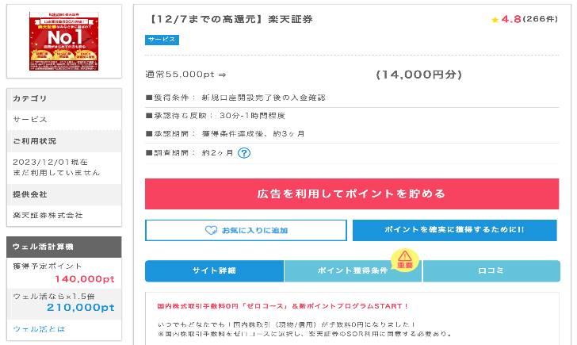Click the 210,000pt ウェル活 bonus value
The image size is (577, 345).
pos(82,307)
